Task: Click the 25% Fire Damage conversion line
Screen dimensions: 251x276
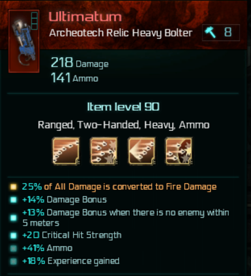Action: tap(119, 187)
